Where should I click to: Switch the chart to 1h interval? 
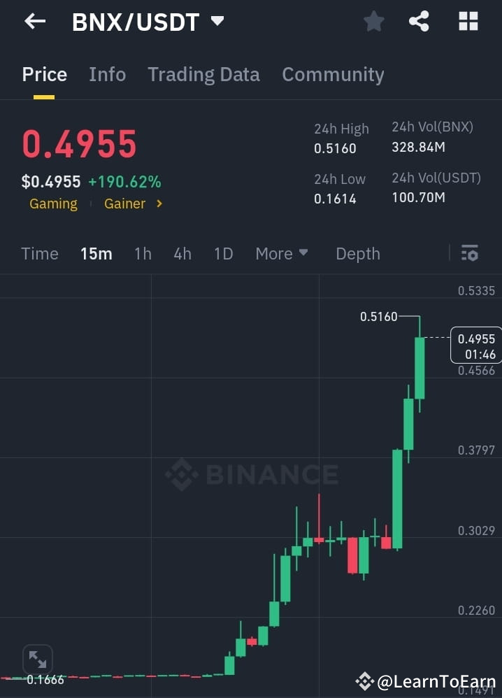[x=143, y=253]
